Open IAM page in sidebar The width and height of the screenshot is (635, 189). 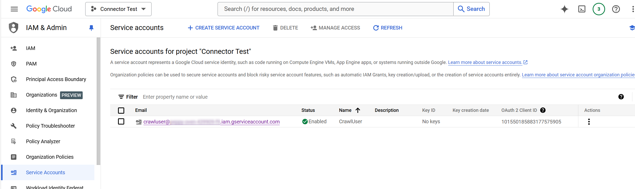tap(48, 48)
